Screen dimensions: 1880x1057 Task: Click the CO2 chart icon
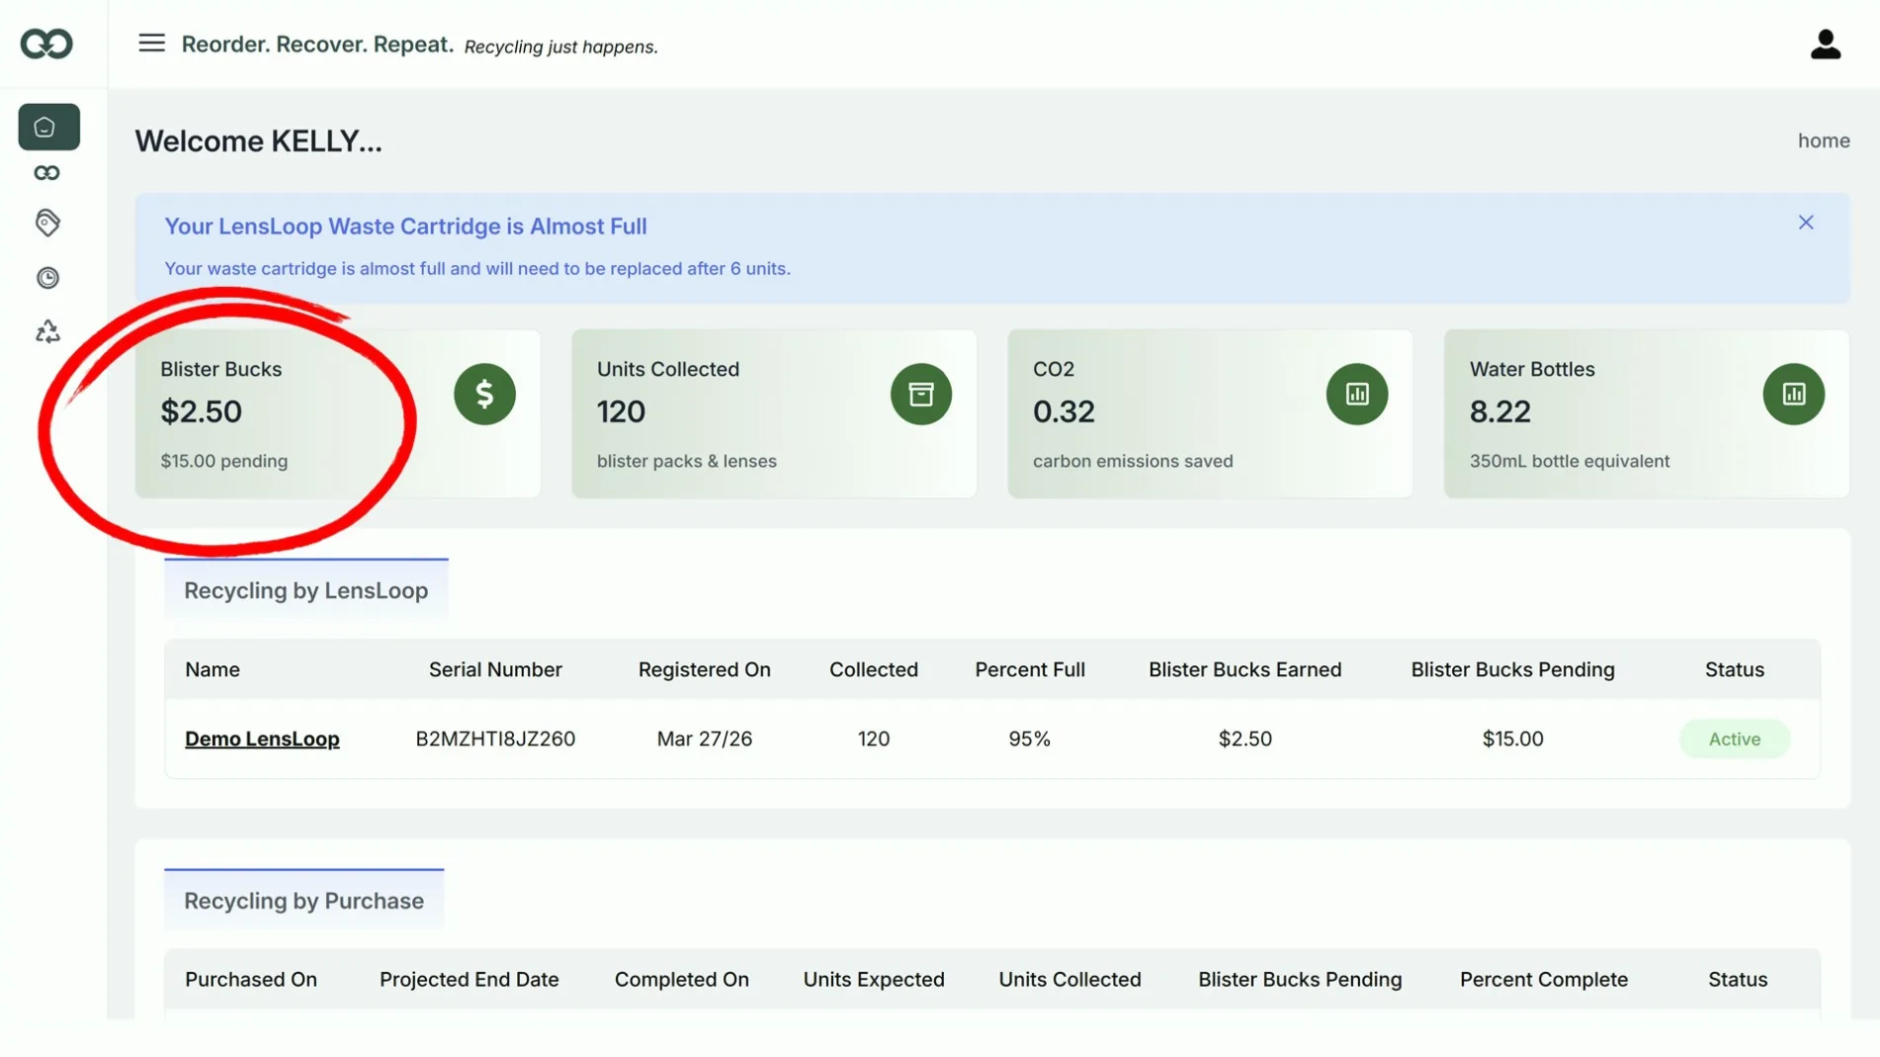1356,394
